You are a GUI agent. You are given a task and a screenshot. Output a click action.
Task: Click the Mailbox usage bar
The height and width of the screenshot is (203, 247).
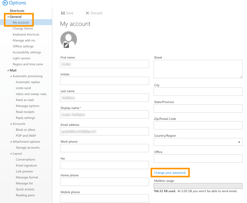pyautogui.click(x=198, y=186)
